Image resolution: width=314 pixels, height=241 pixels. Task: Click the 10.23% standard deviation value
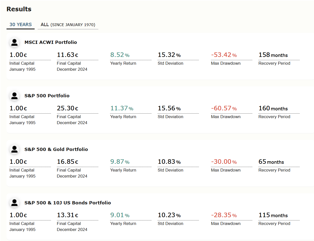(169, 215)
